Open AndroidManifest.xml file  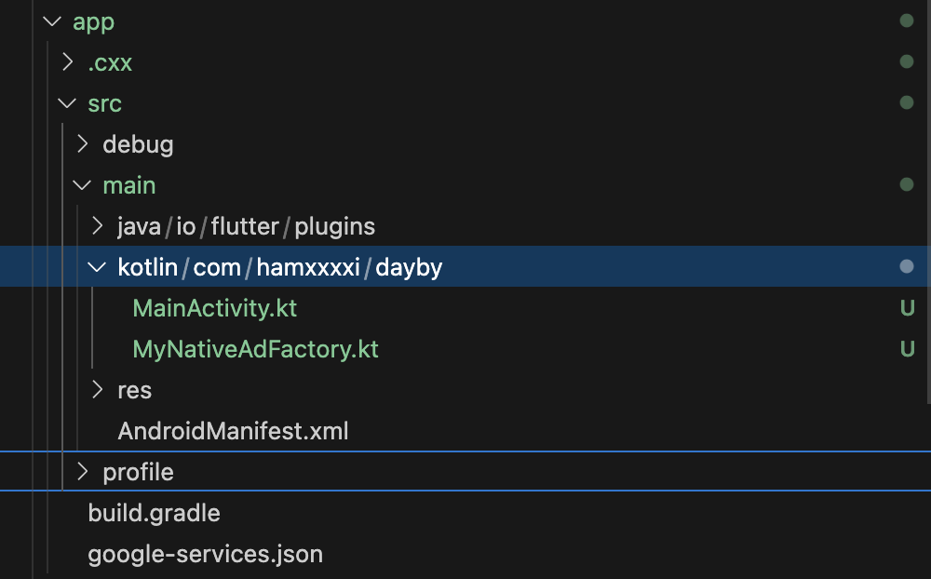pyautogui.click(x=233, y=431)
